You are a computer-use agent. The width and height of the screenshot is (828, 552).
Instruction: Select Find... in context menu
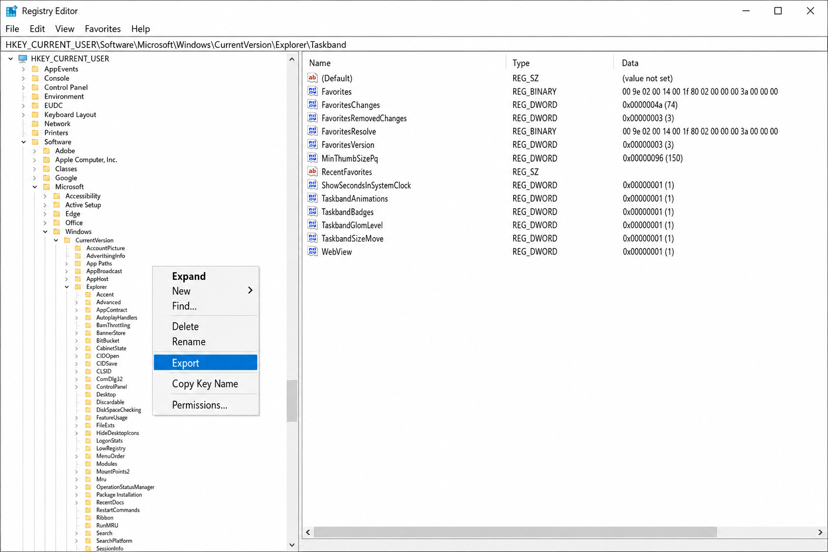205,306
